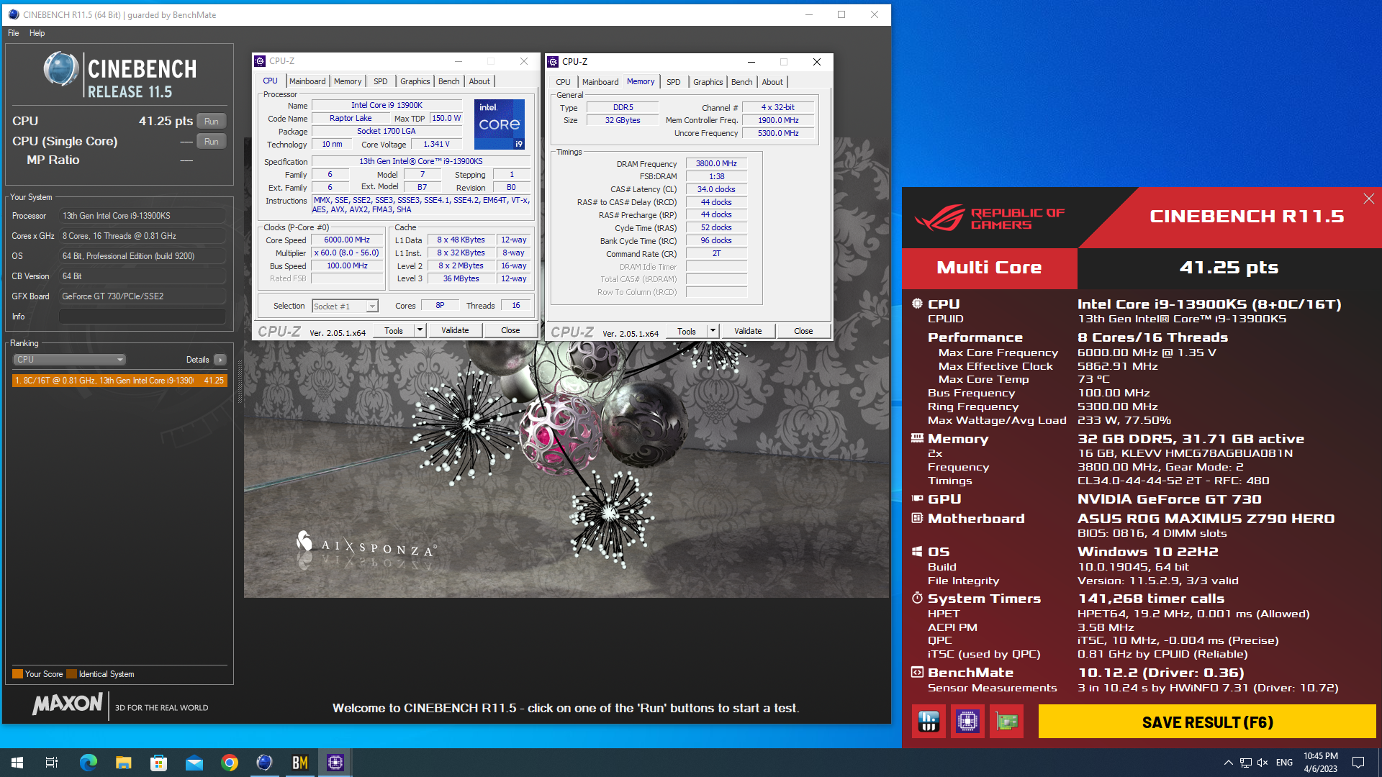Open Socket #1 selection dropdown
The image size is (1382, 777).
pyautogui.click(x=345, y=306)
